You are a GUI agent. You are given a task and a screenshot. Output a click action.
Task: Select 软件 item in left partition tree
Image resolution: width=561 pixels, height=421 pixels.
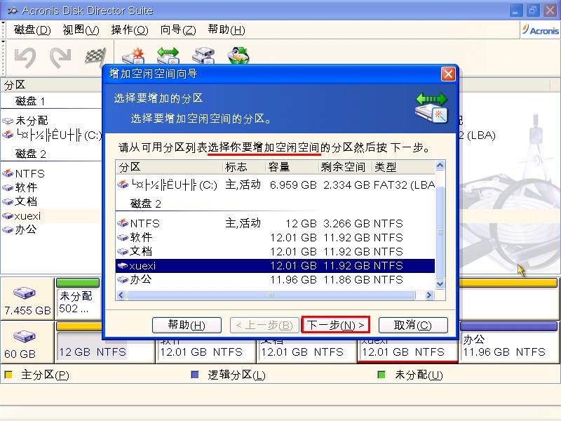coord(20,187)
